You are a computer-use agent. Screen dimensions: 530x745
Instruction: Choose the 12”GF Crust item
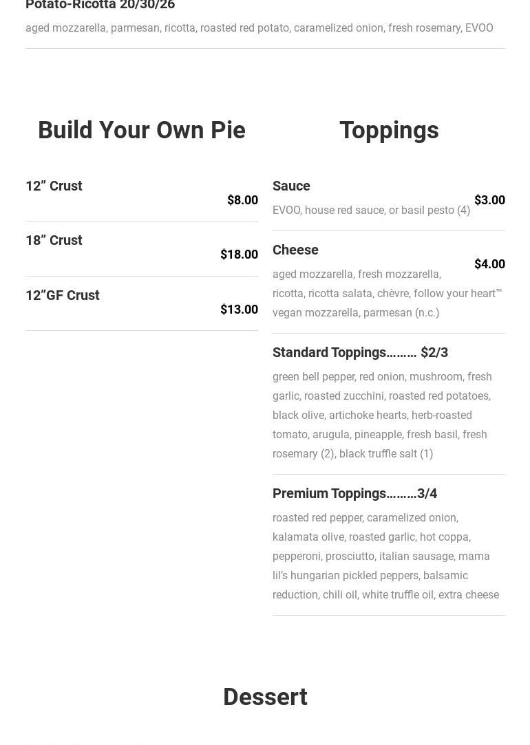(63, 295)
